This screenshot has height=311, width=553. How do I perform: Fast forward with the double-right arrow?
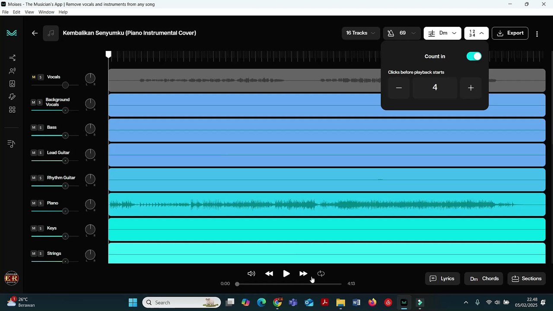(x=303, y=273)
